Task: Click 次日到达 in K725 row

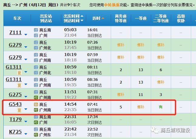Action: click(x=94, y=135)
